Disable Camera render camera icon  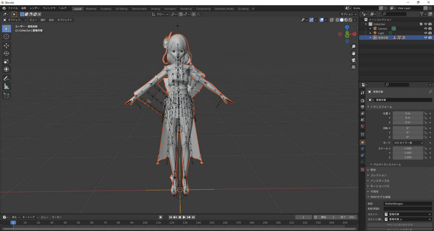[x=430, y=29]
